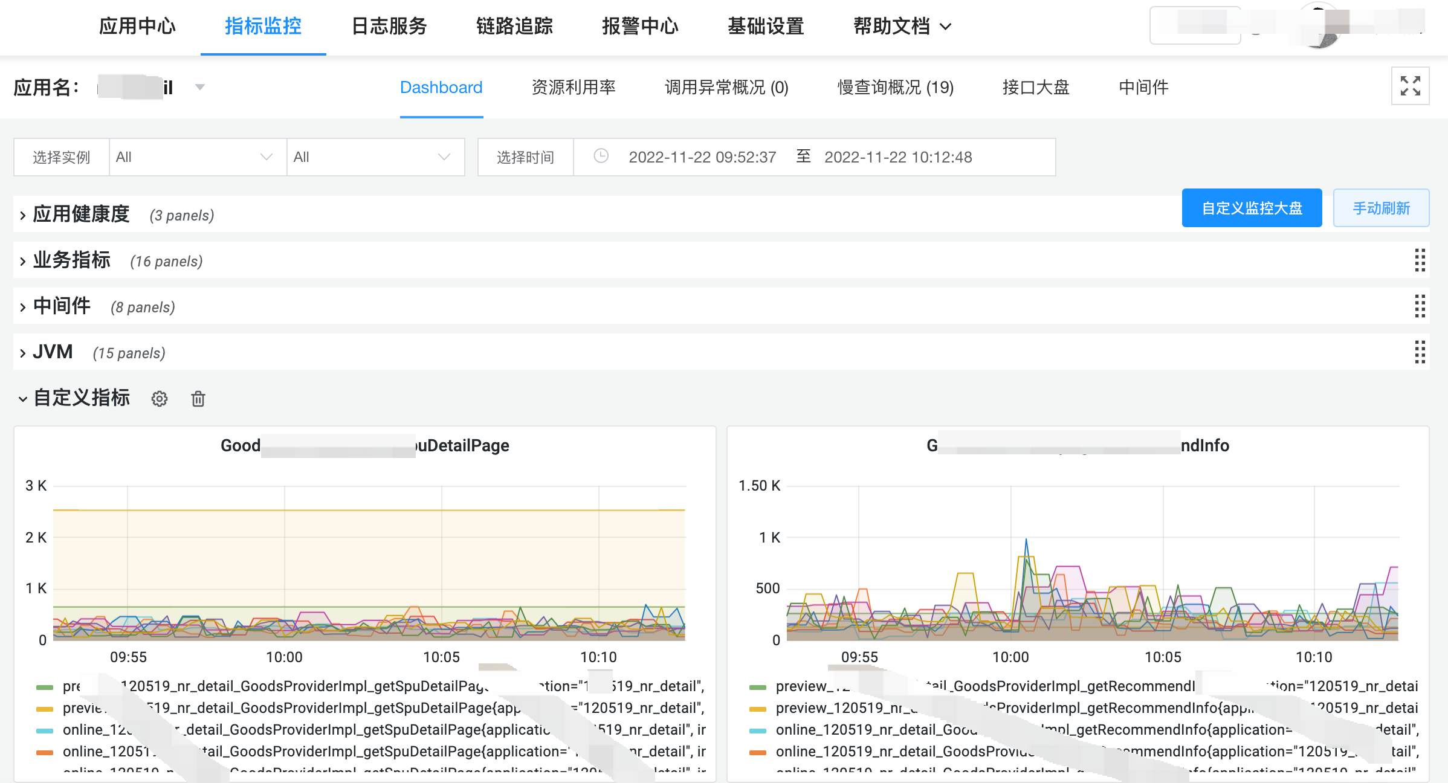
Task: Click drag handle on 业务指标 row
Action: pos(1420,260)
